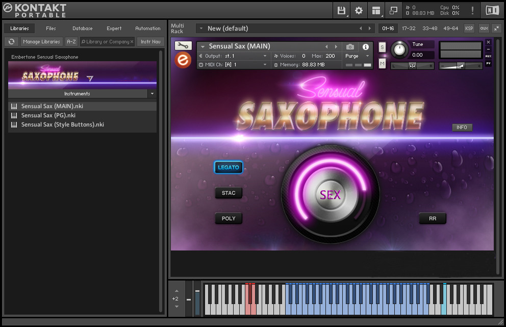The height and width of the screenshot is (327, 506).
Task: Remove the Sensual Sax instrument with X
Action: (x=488, y=42)
